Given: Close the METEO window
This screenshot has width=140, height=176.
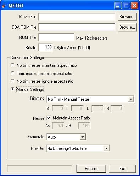Looking at the screenshot, I should (x=134, y=6).
